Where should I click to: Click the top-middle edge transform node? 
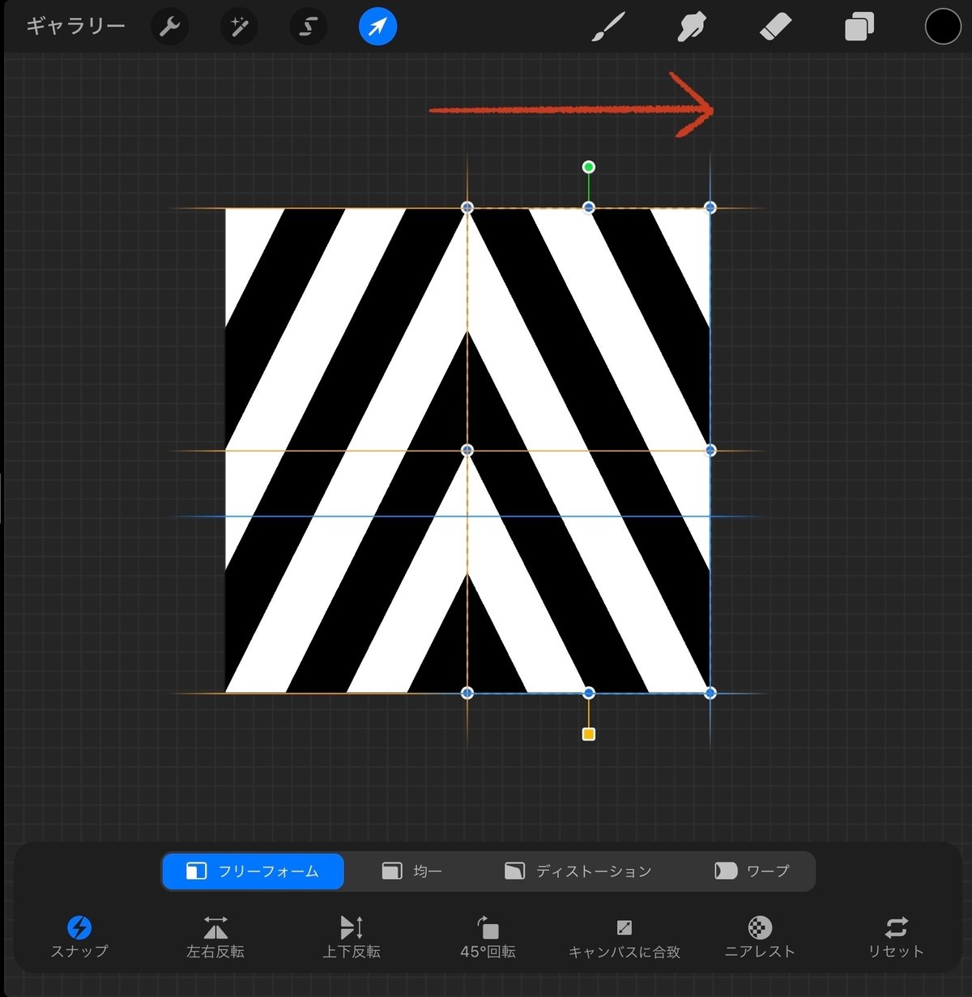coord(589,207)
